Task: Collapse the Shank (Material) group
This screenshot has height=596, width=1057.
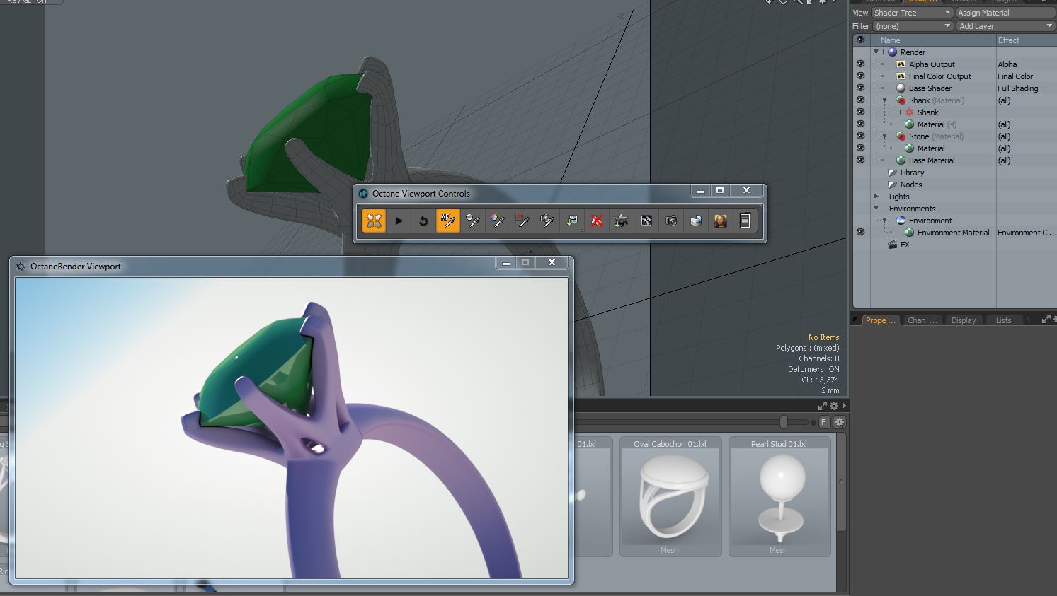Action: (x=884, y=100)
